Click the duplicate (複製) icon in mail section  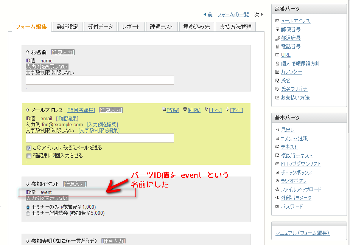pyautogui.click(x=163, y=109)
